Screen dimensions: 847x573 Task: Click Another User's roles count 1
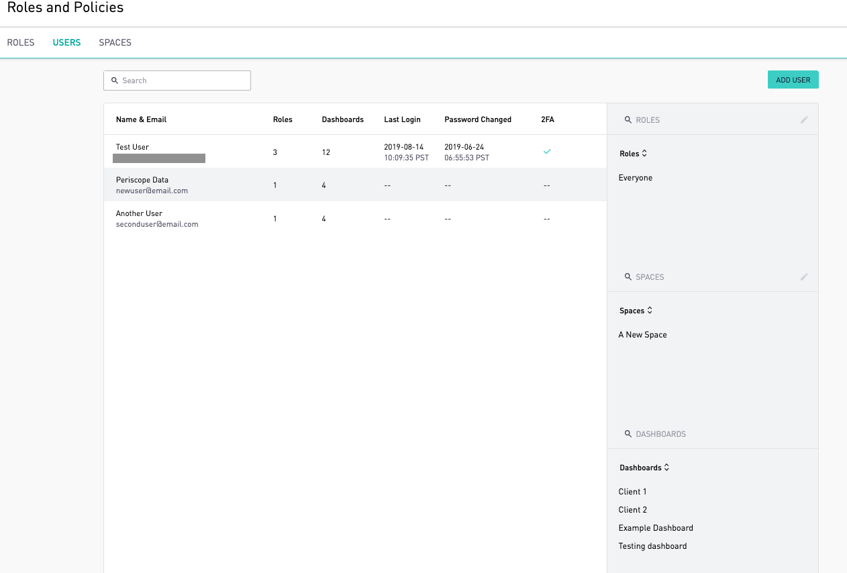pyautogui.click(x=275, y=219)
